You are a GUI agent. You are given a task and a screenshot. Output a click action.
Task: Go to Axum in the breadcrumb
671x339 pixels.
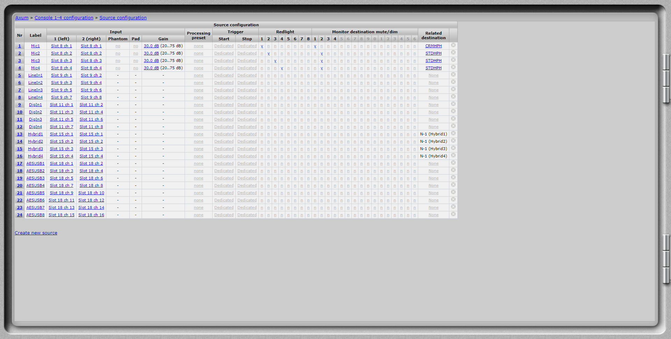[x=22, y=18]
